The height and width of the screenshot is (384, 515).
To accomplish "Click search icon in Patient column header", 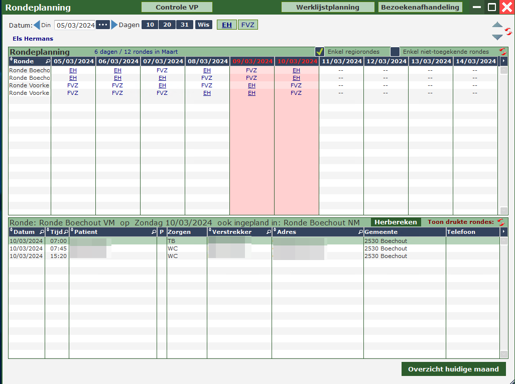I will (x=154, y=232).
